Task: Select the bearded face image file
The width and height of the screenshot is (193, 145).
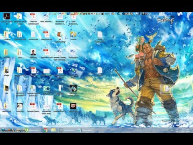Action: pos(73,106)
